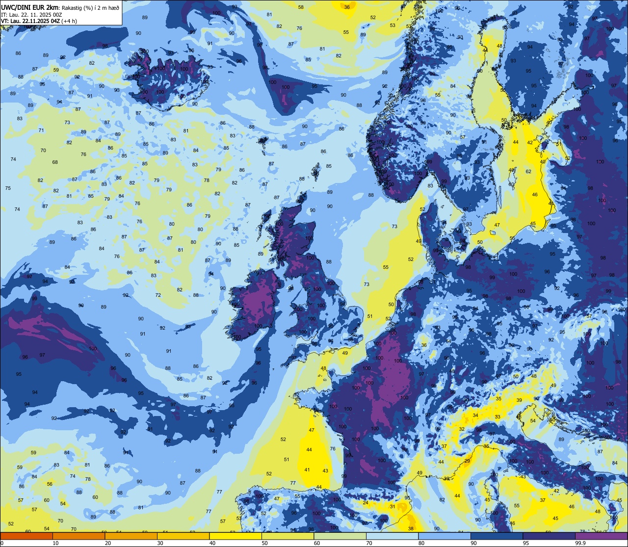Click the darkest orange legend swatch below 10
The height and width of the screenshot is (547, 628).
pos(26,536)
